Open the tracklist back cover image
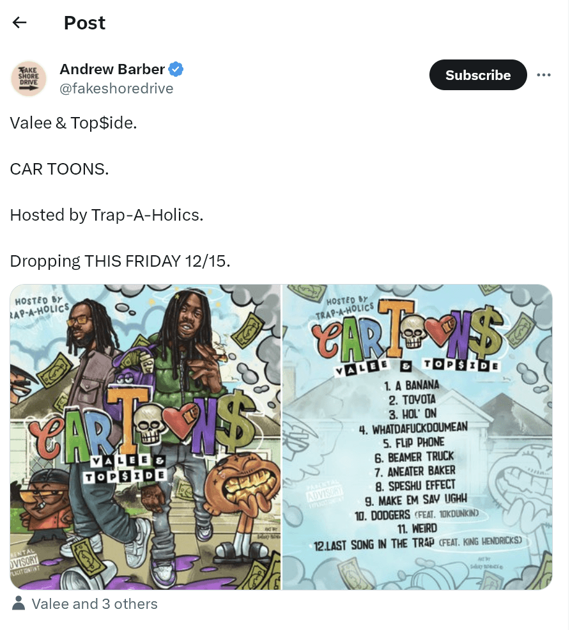This screenshot has width=570, height=630. (417, 437)
